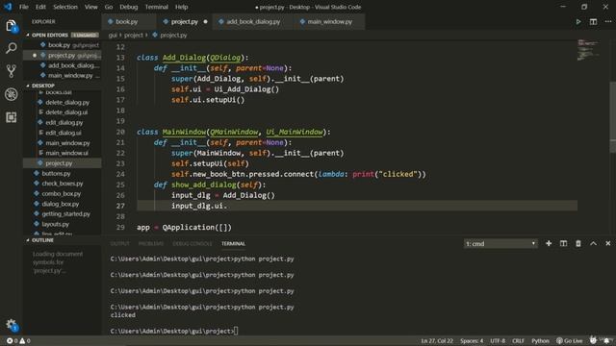Open buttons.py in file explorer
Screen dimensions: 616x346
62,173
